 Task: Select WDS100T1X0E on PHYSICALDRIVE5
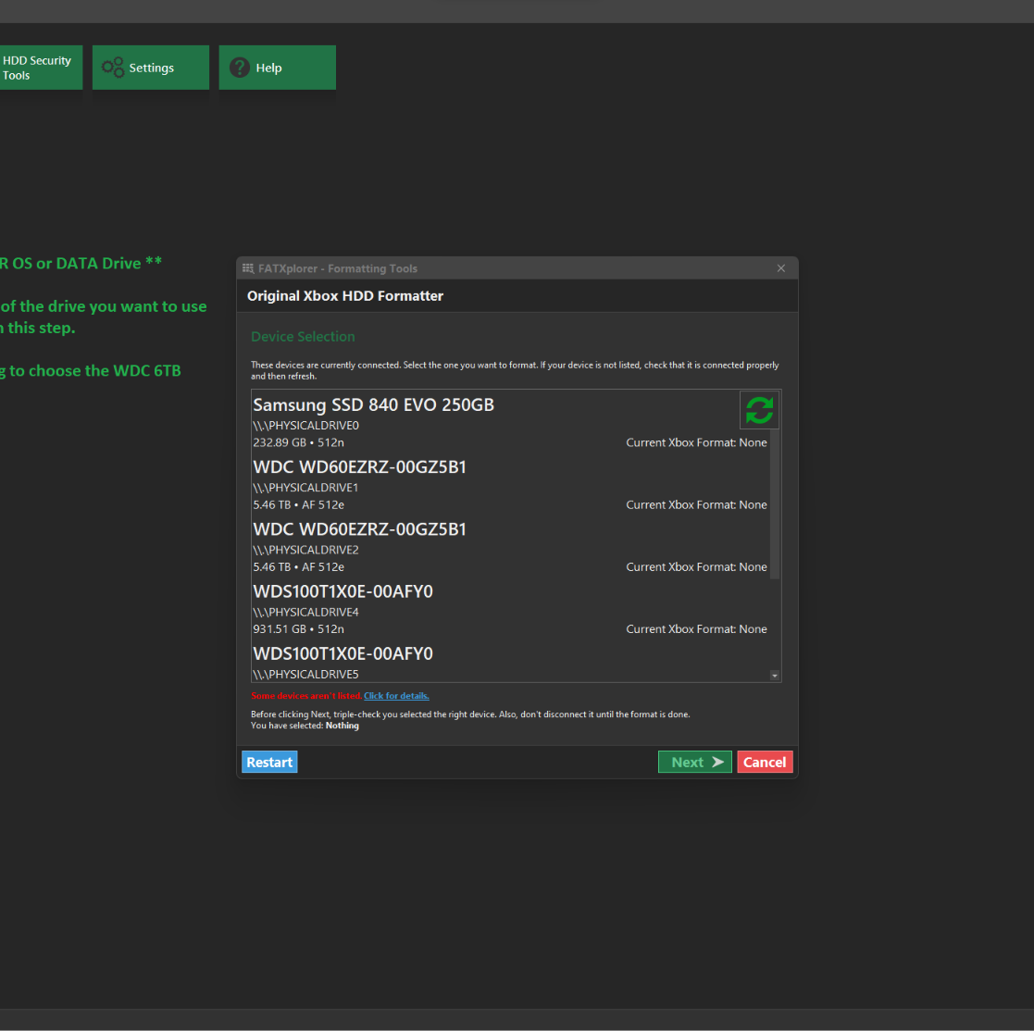tap(510, 662)
